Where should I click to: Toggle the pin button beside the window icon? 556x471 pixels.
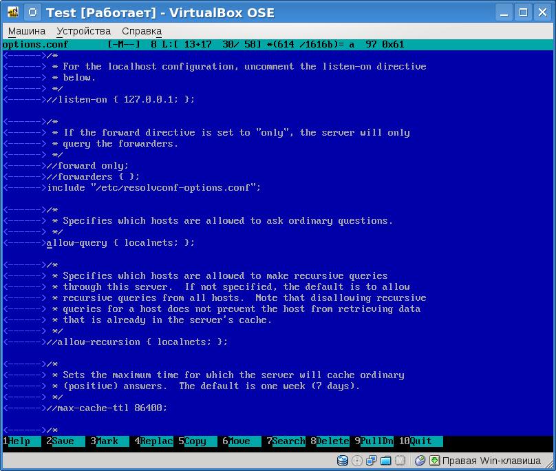[x=32, y=12]
